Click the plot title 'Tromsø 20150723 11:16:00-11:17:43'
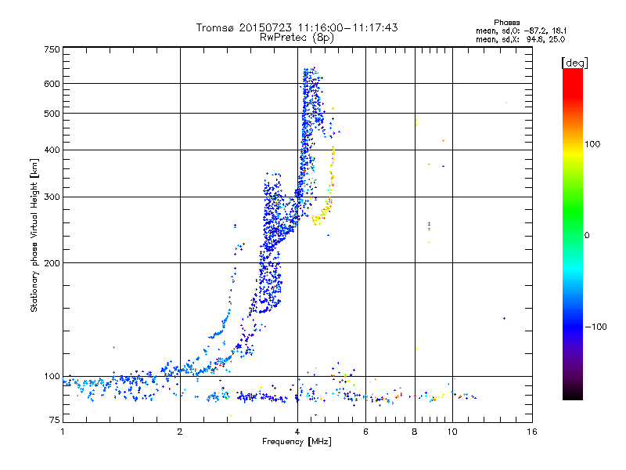626x470 pixels. pos(297,27)
